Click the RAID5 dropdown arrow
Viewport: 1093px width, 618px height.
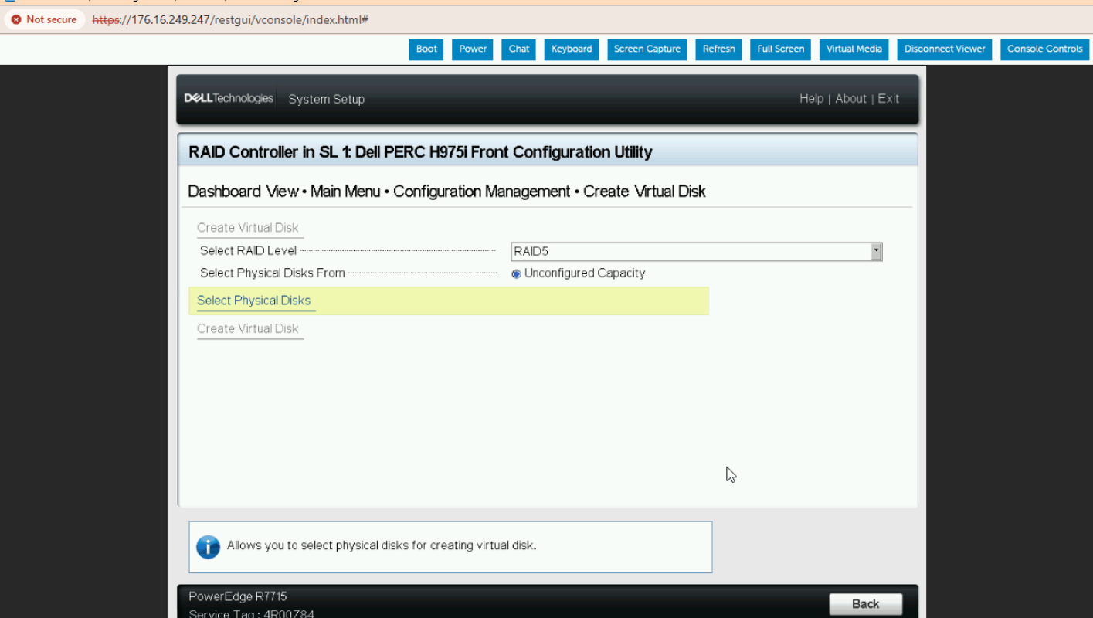876,251
